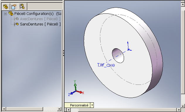This screenshot has height=112, width=185.
Task: Click the panel splitter collapse arrows
Action: 64,53
